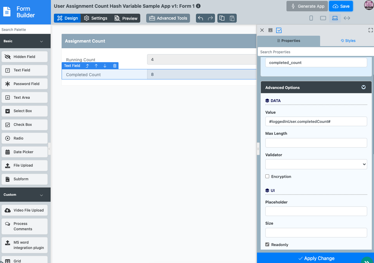This screenshot has height=263, width=374.
Task: Click the check-square icon in panel header
Action: tap(279, 30)
